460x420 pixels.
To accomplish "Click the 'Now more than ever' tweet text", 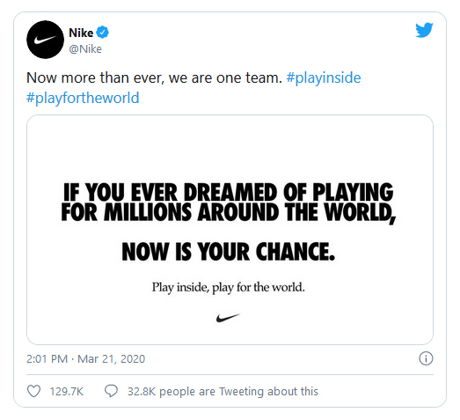I will (154, 77).
